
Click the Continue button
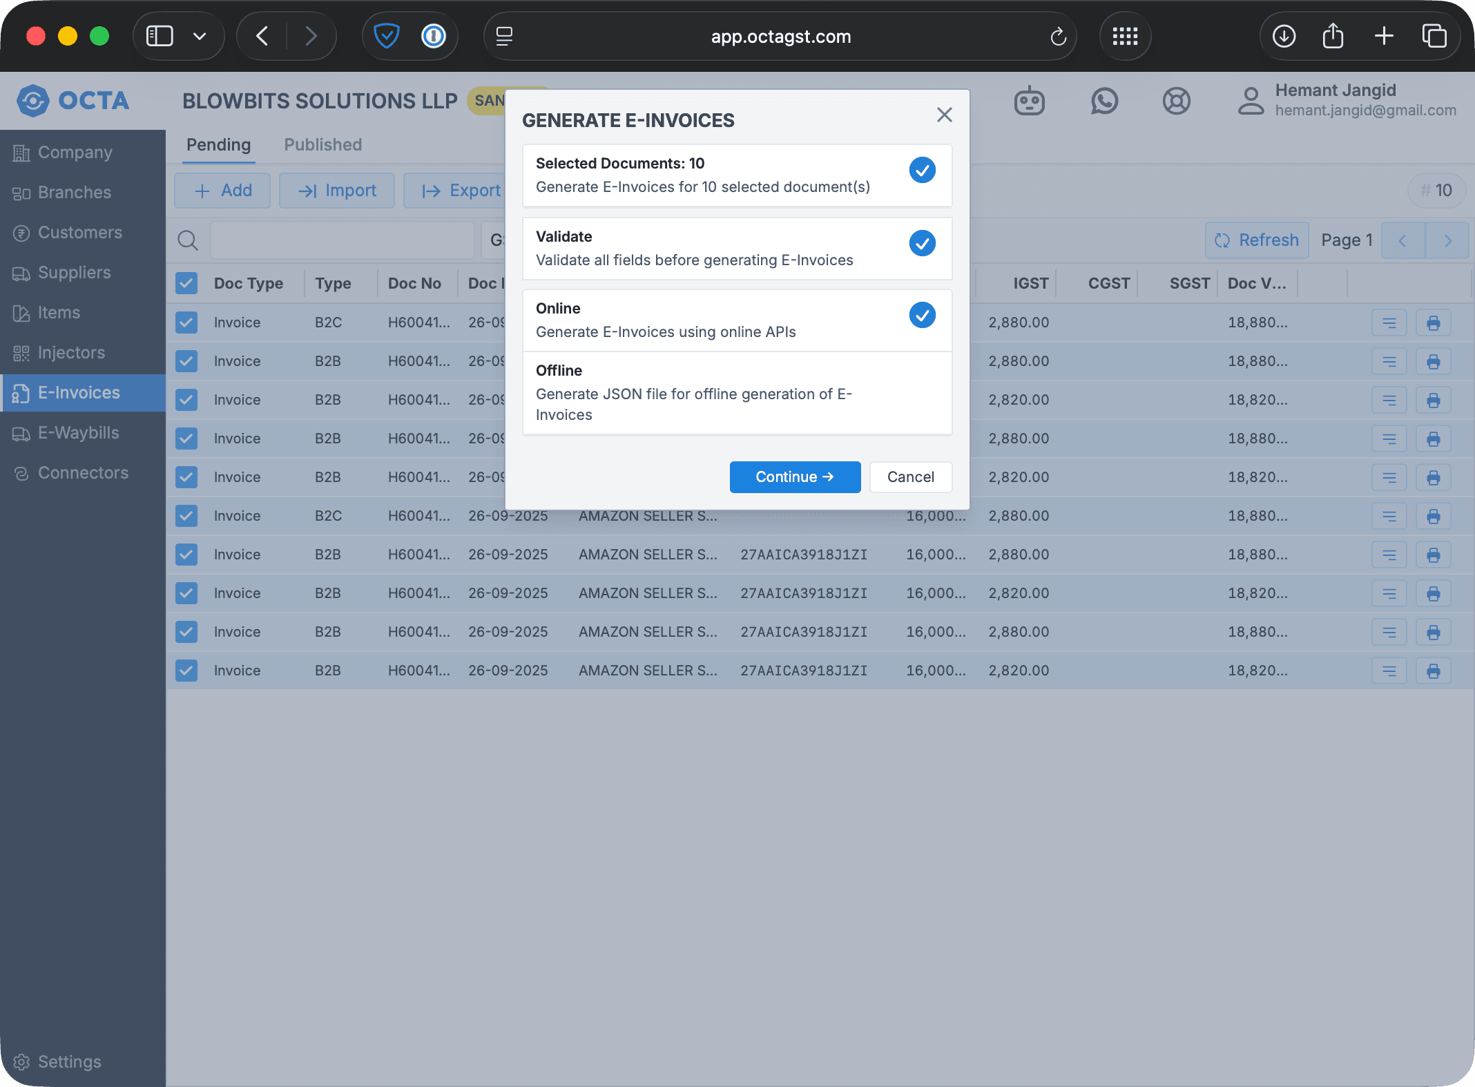(795, 477)
